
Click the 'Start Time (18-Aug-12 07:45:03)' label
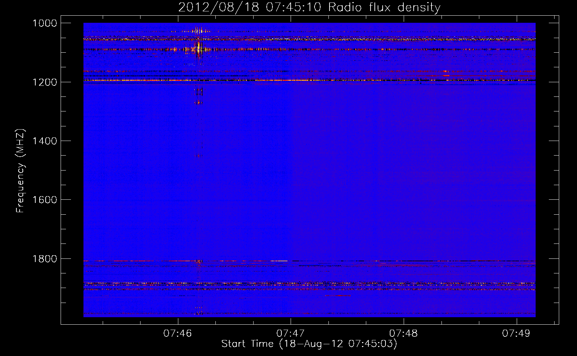click(309, 344)
